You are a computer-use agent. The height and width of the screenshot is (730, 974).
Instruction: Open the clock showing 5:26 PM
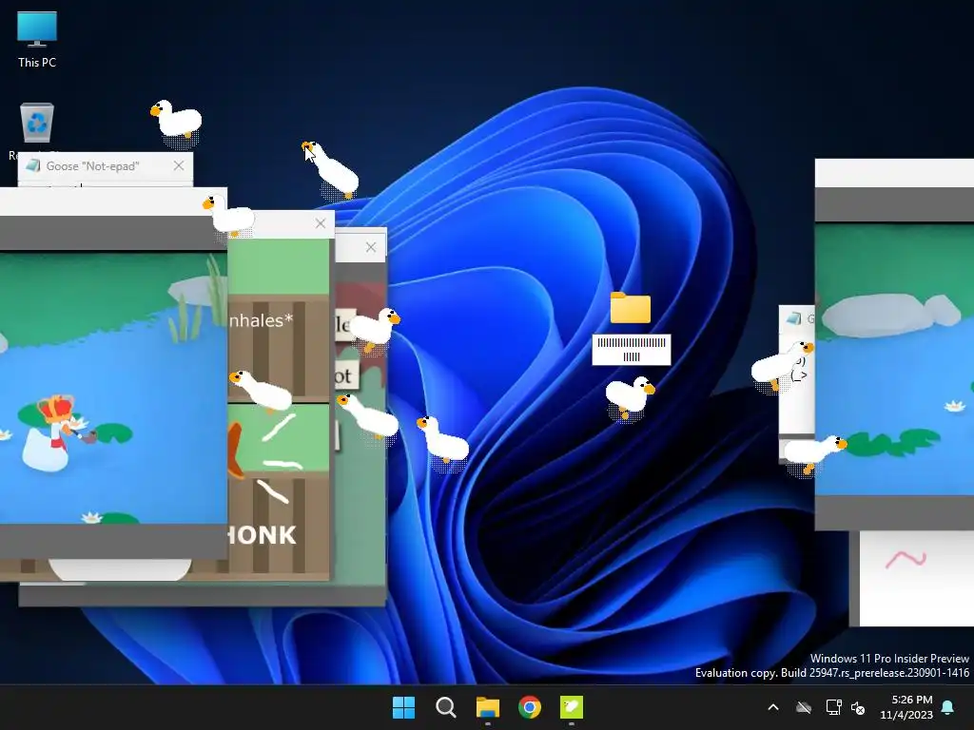tap(906, 707)
